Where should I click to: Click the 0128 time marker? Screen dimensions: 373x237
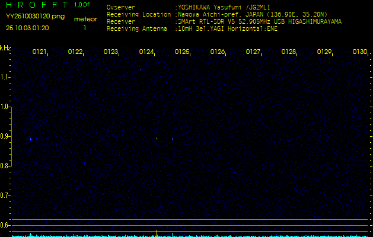289,52
